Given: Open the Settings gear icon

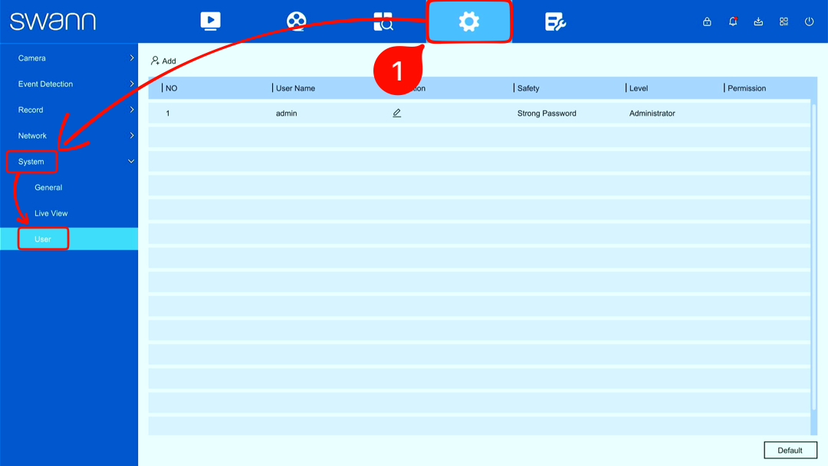Looking at the screenshot, I should tap(469, 21).
